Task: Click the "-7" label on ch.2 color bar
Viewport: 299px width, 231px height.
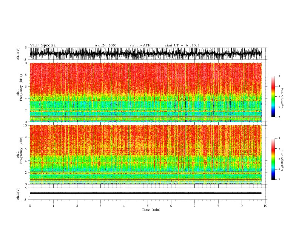Action: coord(279,180)
